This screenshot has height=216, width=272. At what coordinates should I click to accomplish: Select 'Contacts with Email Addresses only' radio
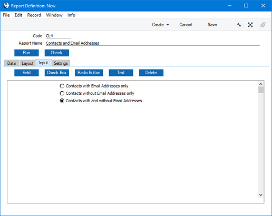point(62,86)
